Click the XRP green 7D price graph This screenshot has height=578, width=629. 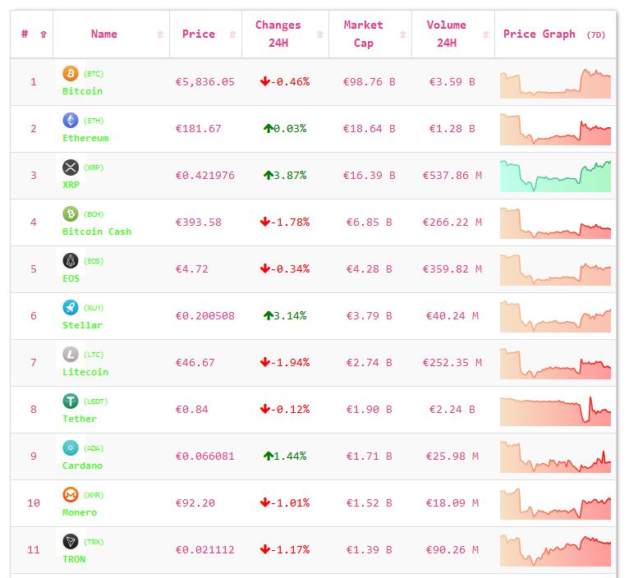[555, 176]
